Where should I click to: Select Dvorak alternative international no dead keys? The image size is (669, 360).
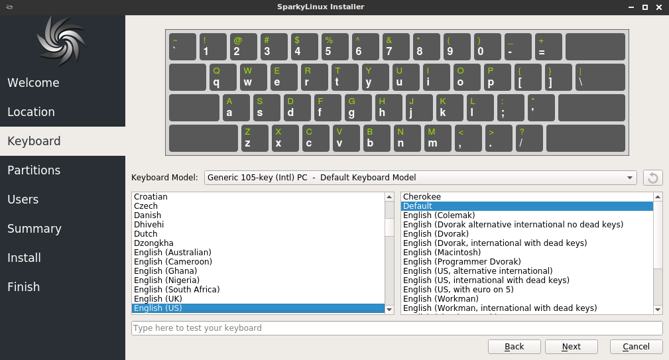click(x=527, y=224)
